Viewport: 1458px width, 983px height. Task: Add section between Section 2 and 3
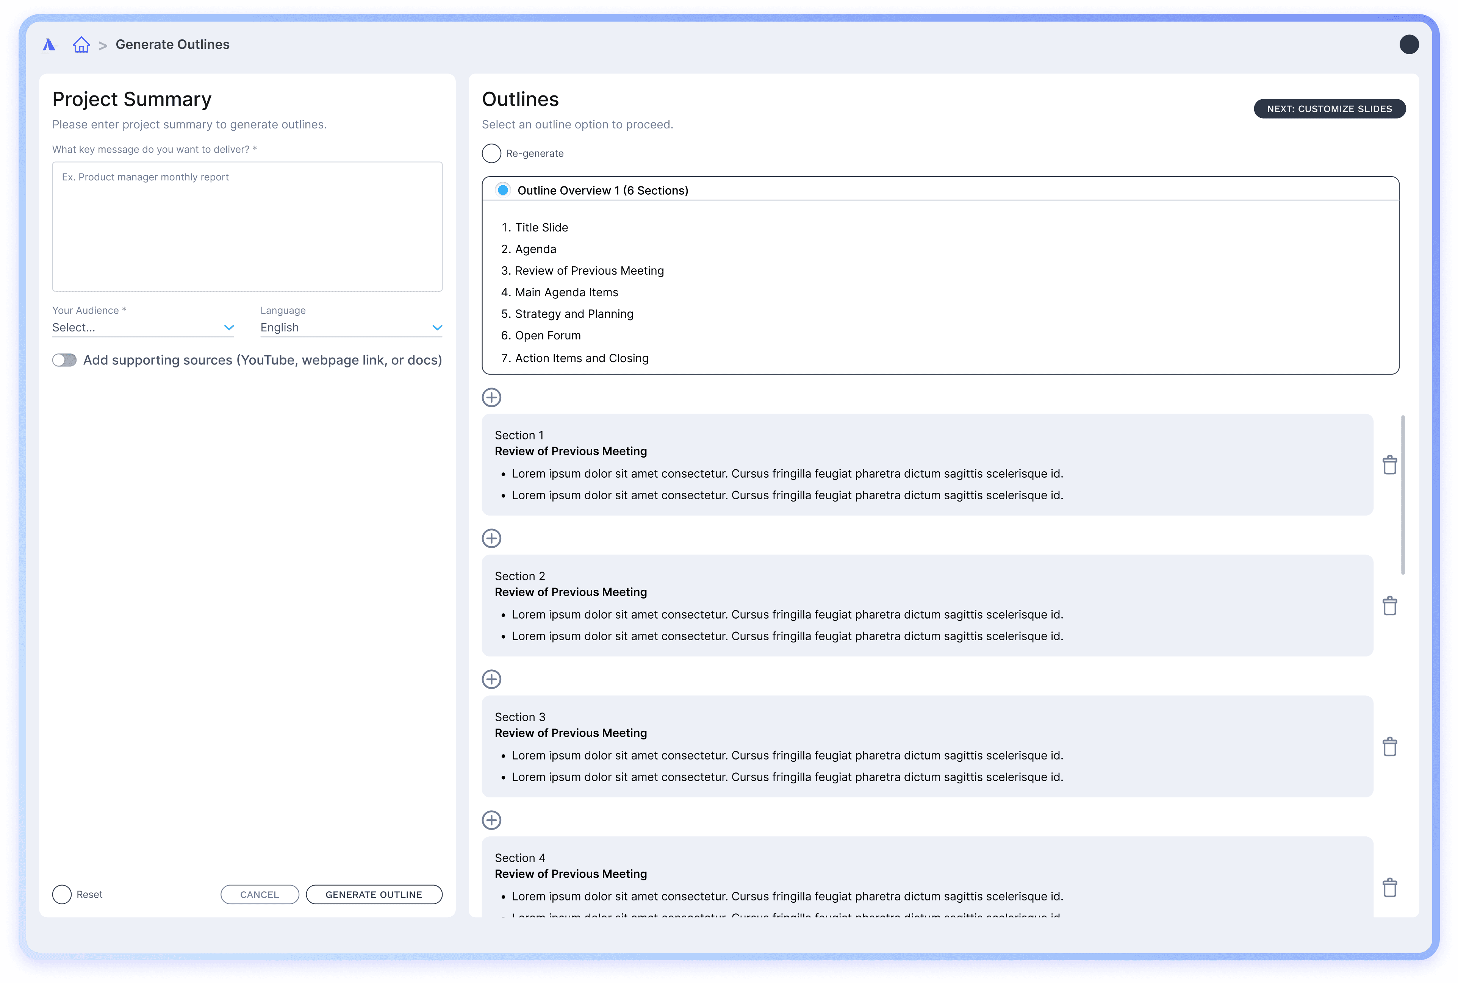(491, 679)
